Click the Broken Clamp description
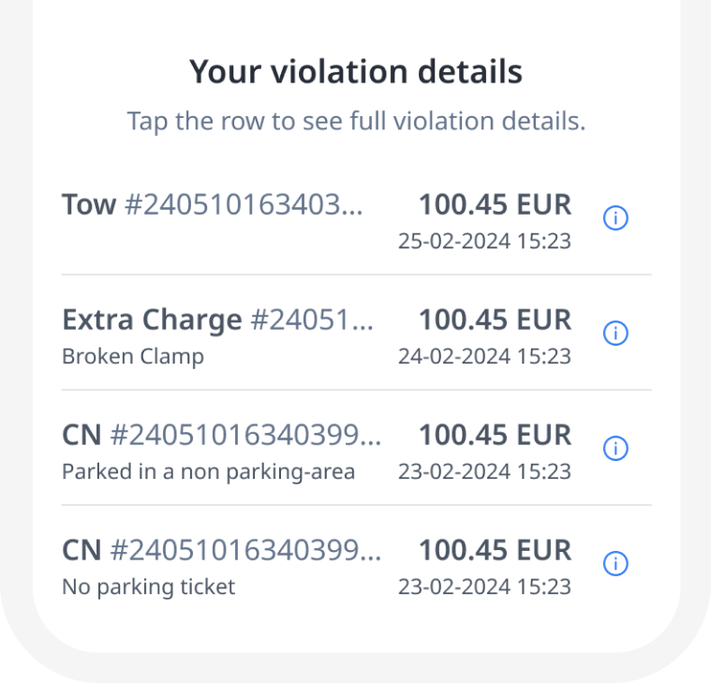 click(x=132, y=357)
